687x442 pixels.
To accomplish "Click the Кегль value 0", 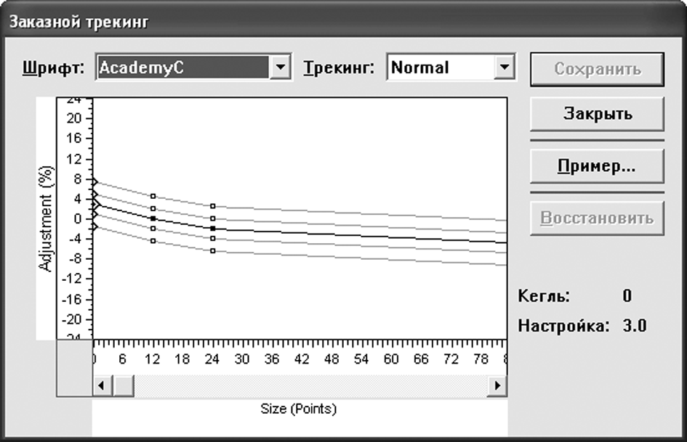I will click(x=627, y=296).
